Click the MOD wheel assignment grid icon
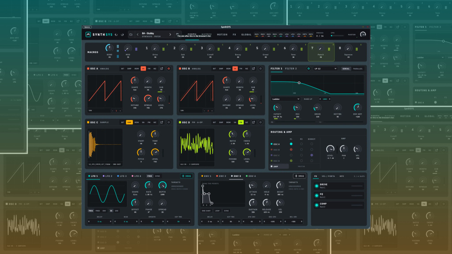 point(136,49)
